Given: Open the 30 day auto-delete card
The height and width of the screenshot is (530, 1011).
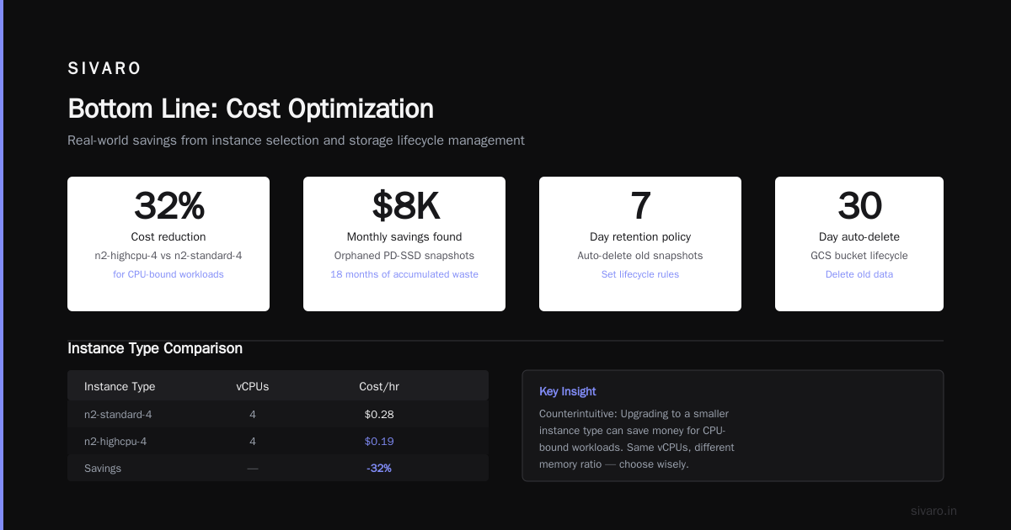Looking at the screenshot, I should (859, 244).
